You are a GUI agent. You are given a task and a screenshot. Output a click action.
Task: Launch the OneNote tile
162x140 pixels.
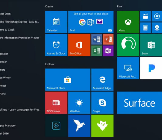coord(108,51)
